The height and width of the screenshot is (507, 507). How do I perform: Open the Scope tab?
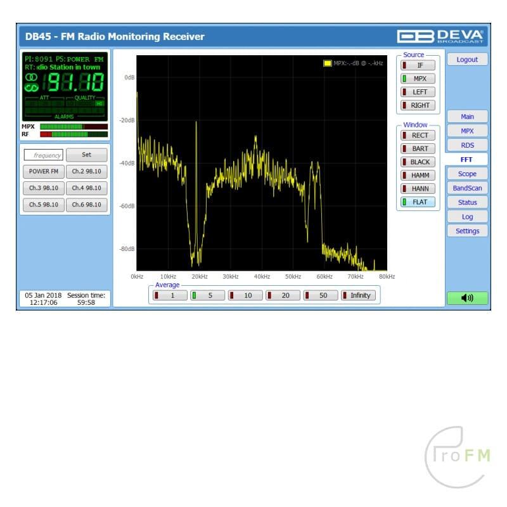(x=467, y=174)
